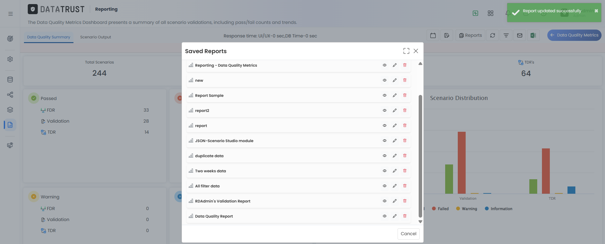The image size is (605, 244).
Task: Edit the 'Report Sample' report
Action: tap(395, 95)
